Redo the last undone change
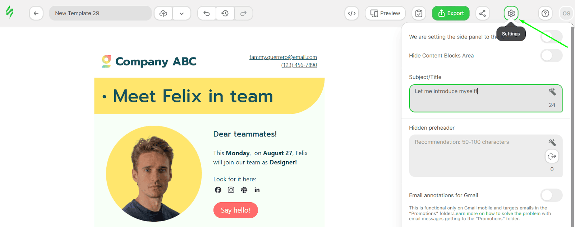Screen dimensions: 575x227 (244, 13)
